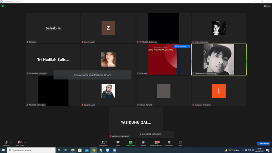Select Hilman Aprialdi participant tile
Image resolution: width=272 pixels, height=153 pixels.
pos(163,91)
